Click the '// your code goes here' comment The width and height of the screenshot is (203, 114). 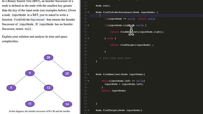click(x=115, y=58)
